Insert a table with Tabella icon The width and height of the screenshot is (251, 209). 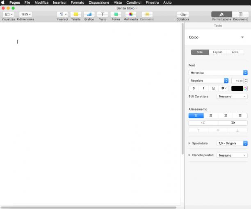[76, 14]
